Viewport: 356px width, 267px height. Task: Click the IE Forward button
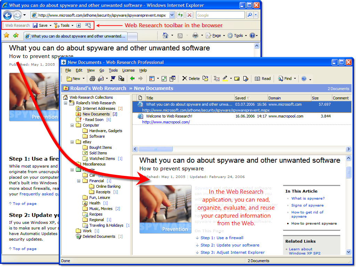[17, 15]
